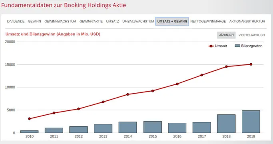Select the 2016 Bilanzgewinn bar
This screenshot has height=144, width=273.
pyautogui.click(x=177, y=128)
